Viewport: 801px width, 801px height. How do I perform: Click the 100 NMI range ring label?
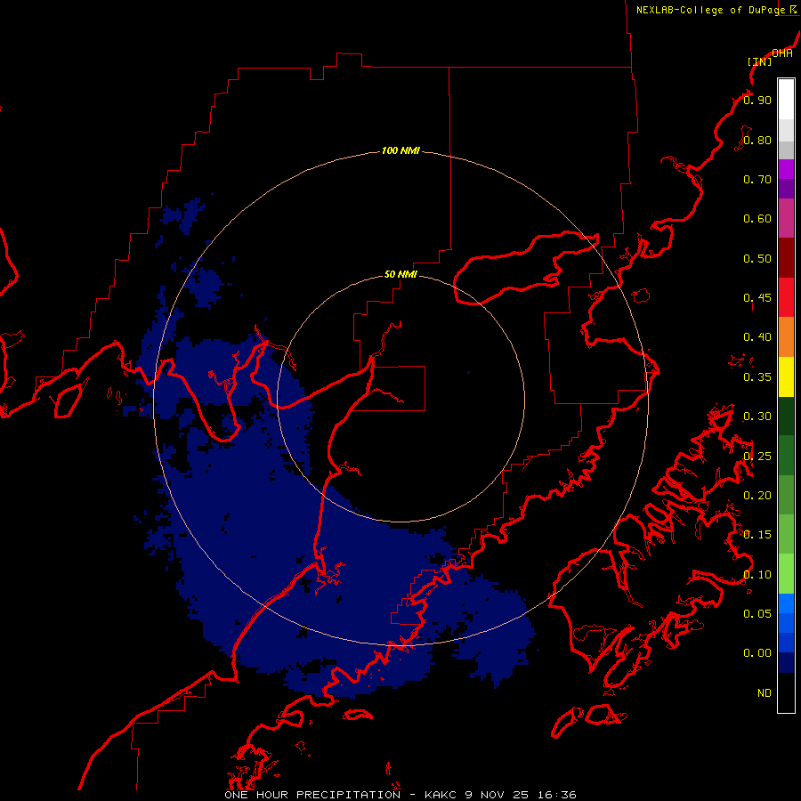point(400,150)
